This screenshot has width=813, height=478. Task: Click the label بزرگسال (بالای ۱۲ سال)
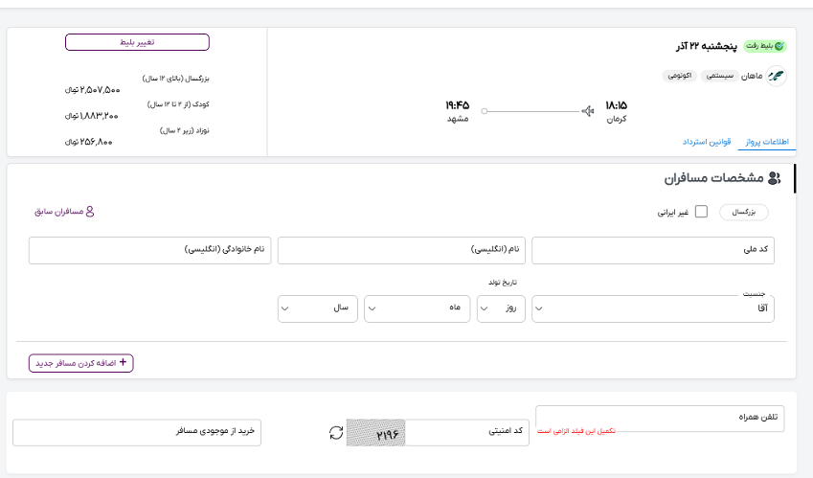(176, 79)
